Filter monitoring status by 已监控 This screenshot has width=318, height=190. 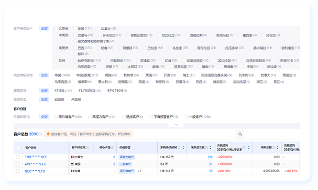(x=59, y=100)
